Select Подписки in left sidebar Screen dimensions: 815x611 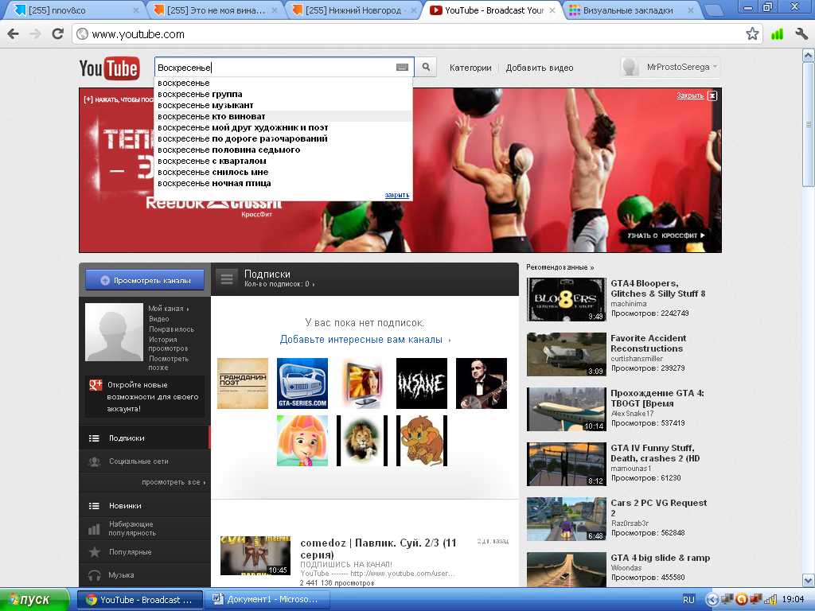(145, 438)
